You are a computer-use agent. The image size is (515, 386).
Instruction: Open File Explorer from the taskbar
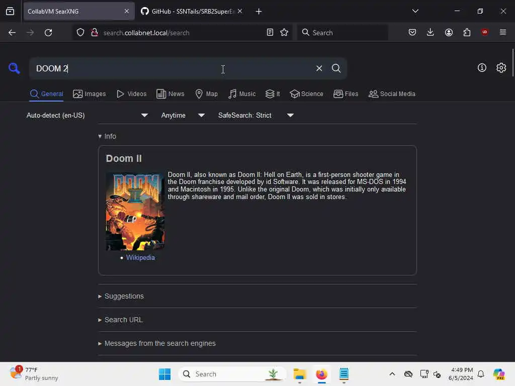click(x=300, y=374)
